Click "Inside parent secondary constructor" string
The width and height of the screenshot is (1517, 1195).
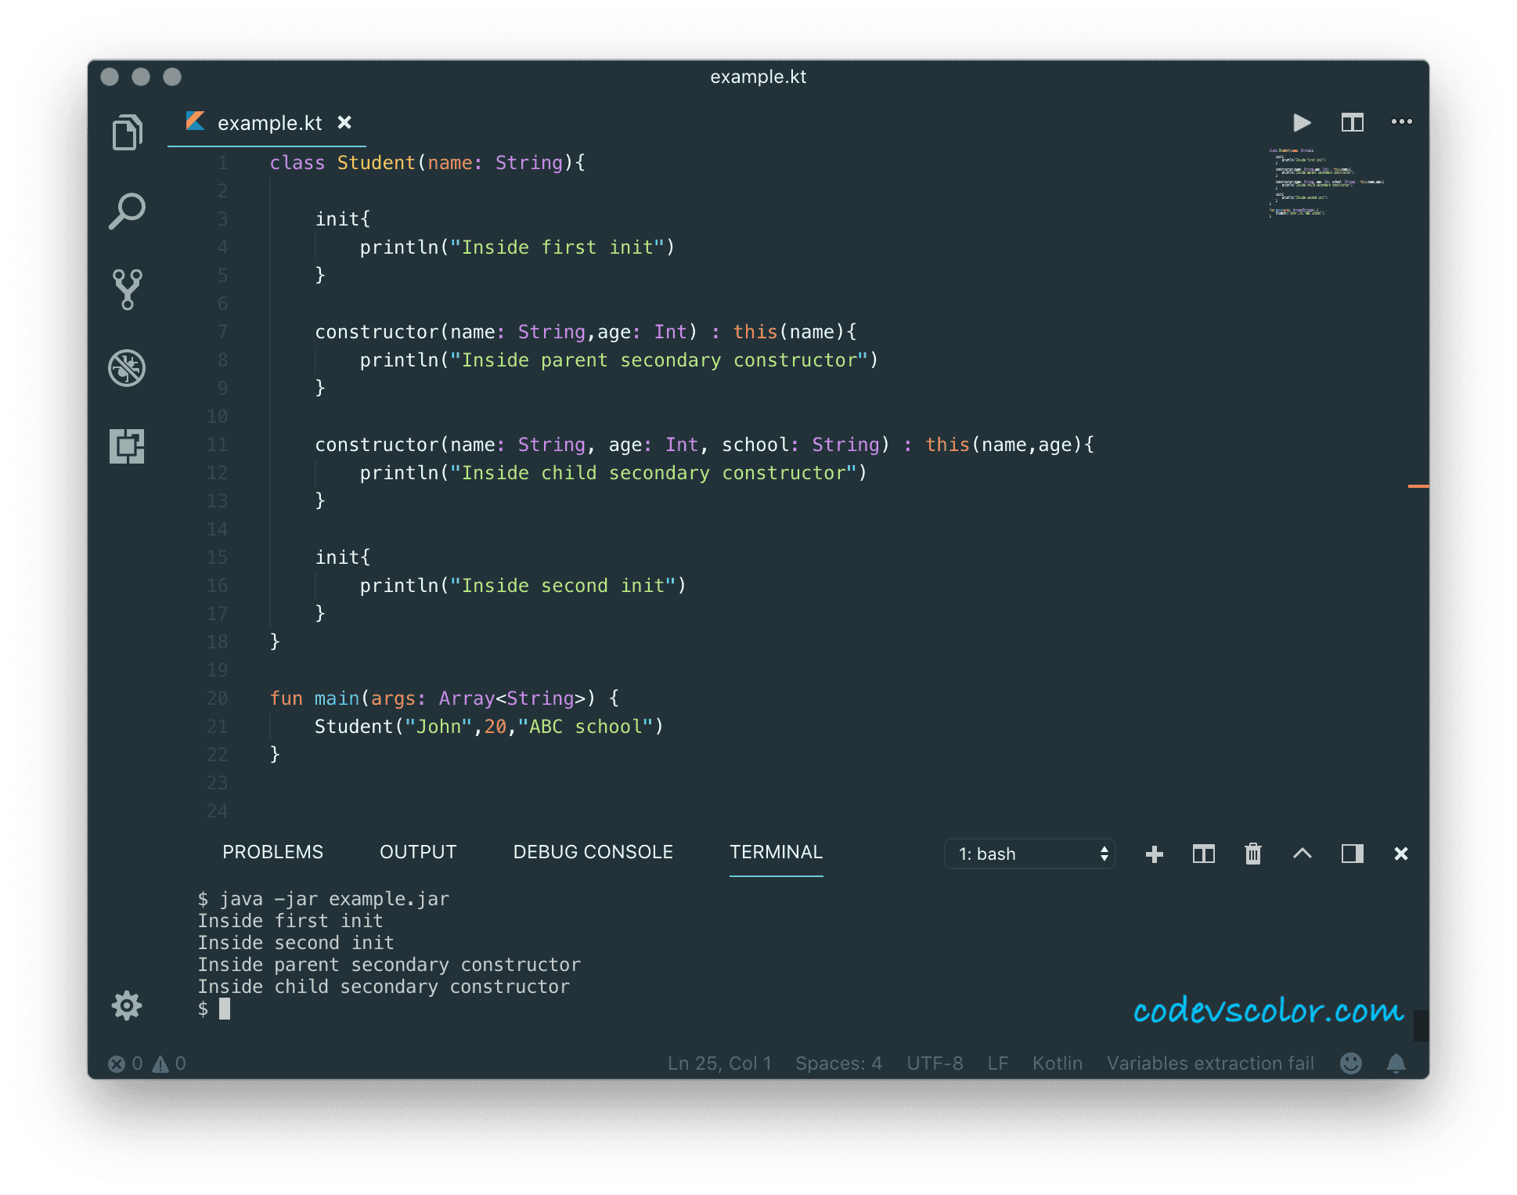tap(659, 360)
